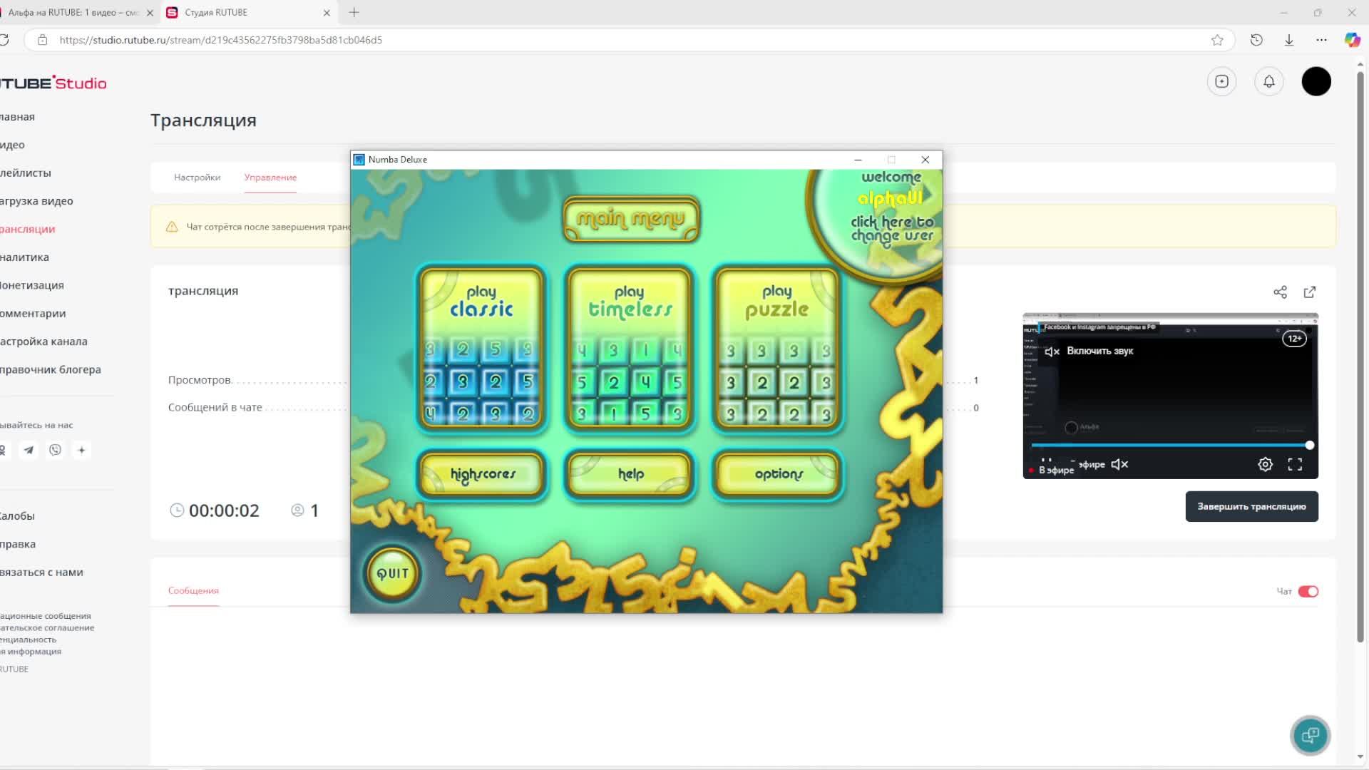The image size is (1369, 770).
Task: Click the browser address bar URL
Action: click(x=221, y=40)
